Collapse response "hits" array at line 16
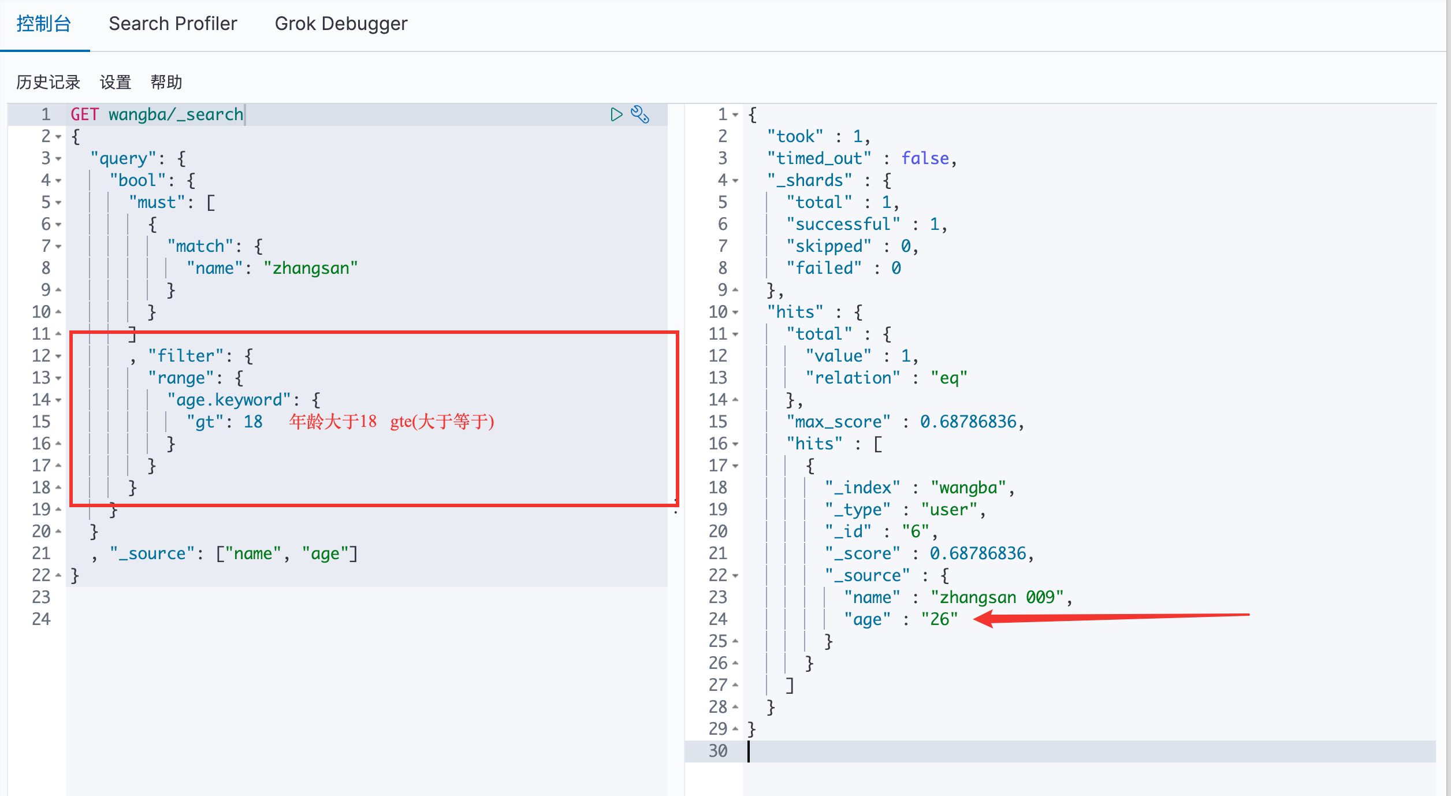1451x796 pixels. (735, 444)
